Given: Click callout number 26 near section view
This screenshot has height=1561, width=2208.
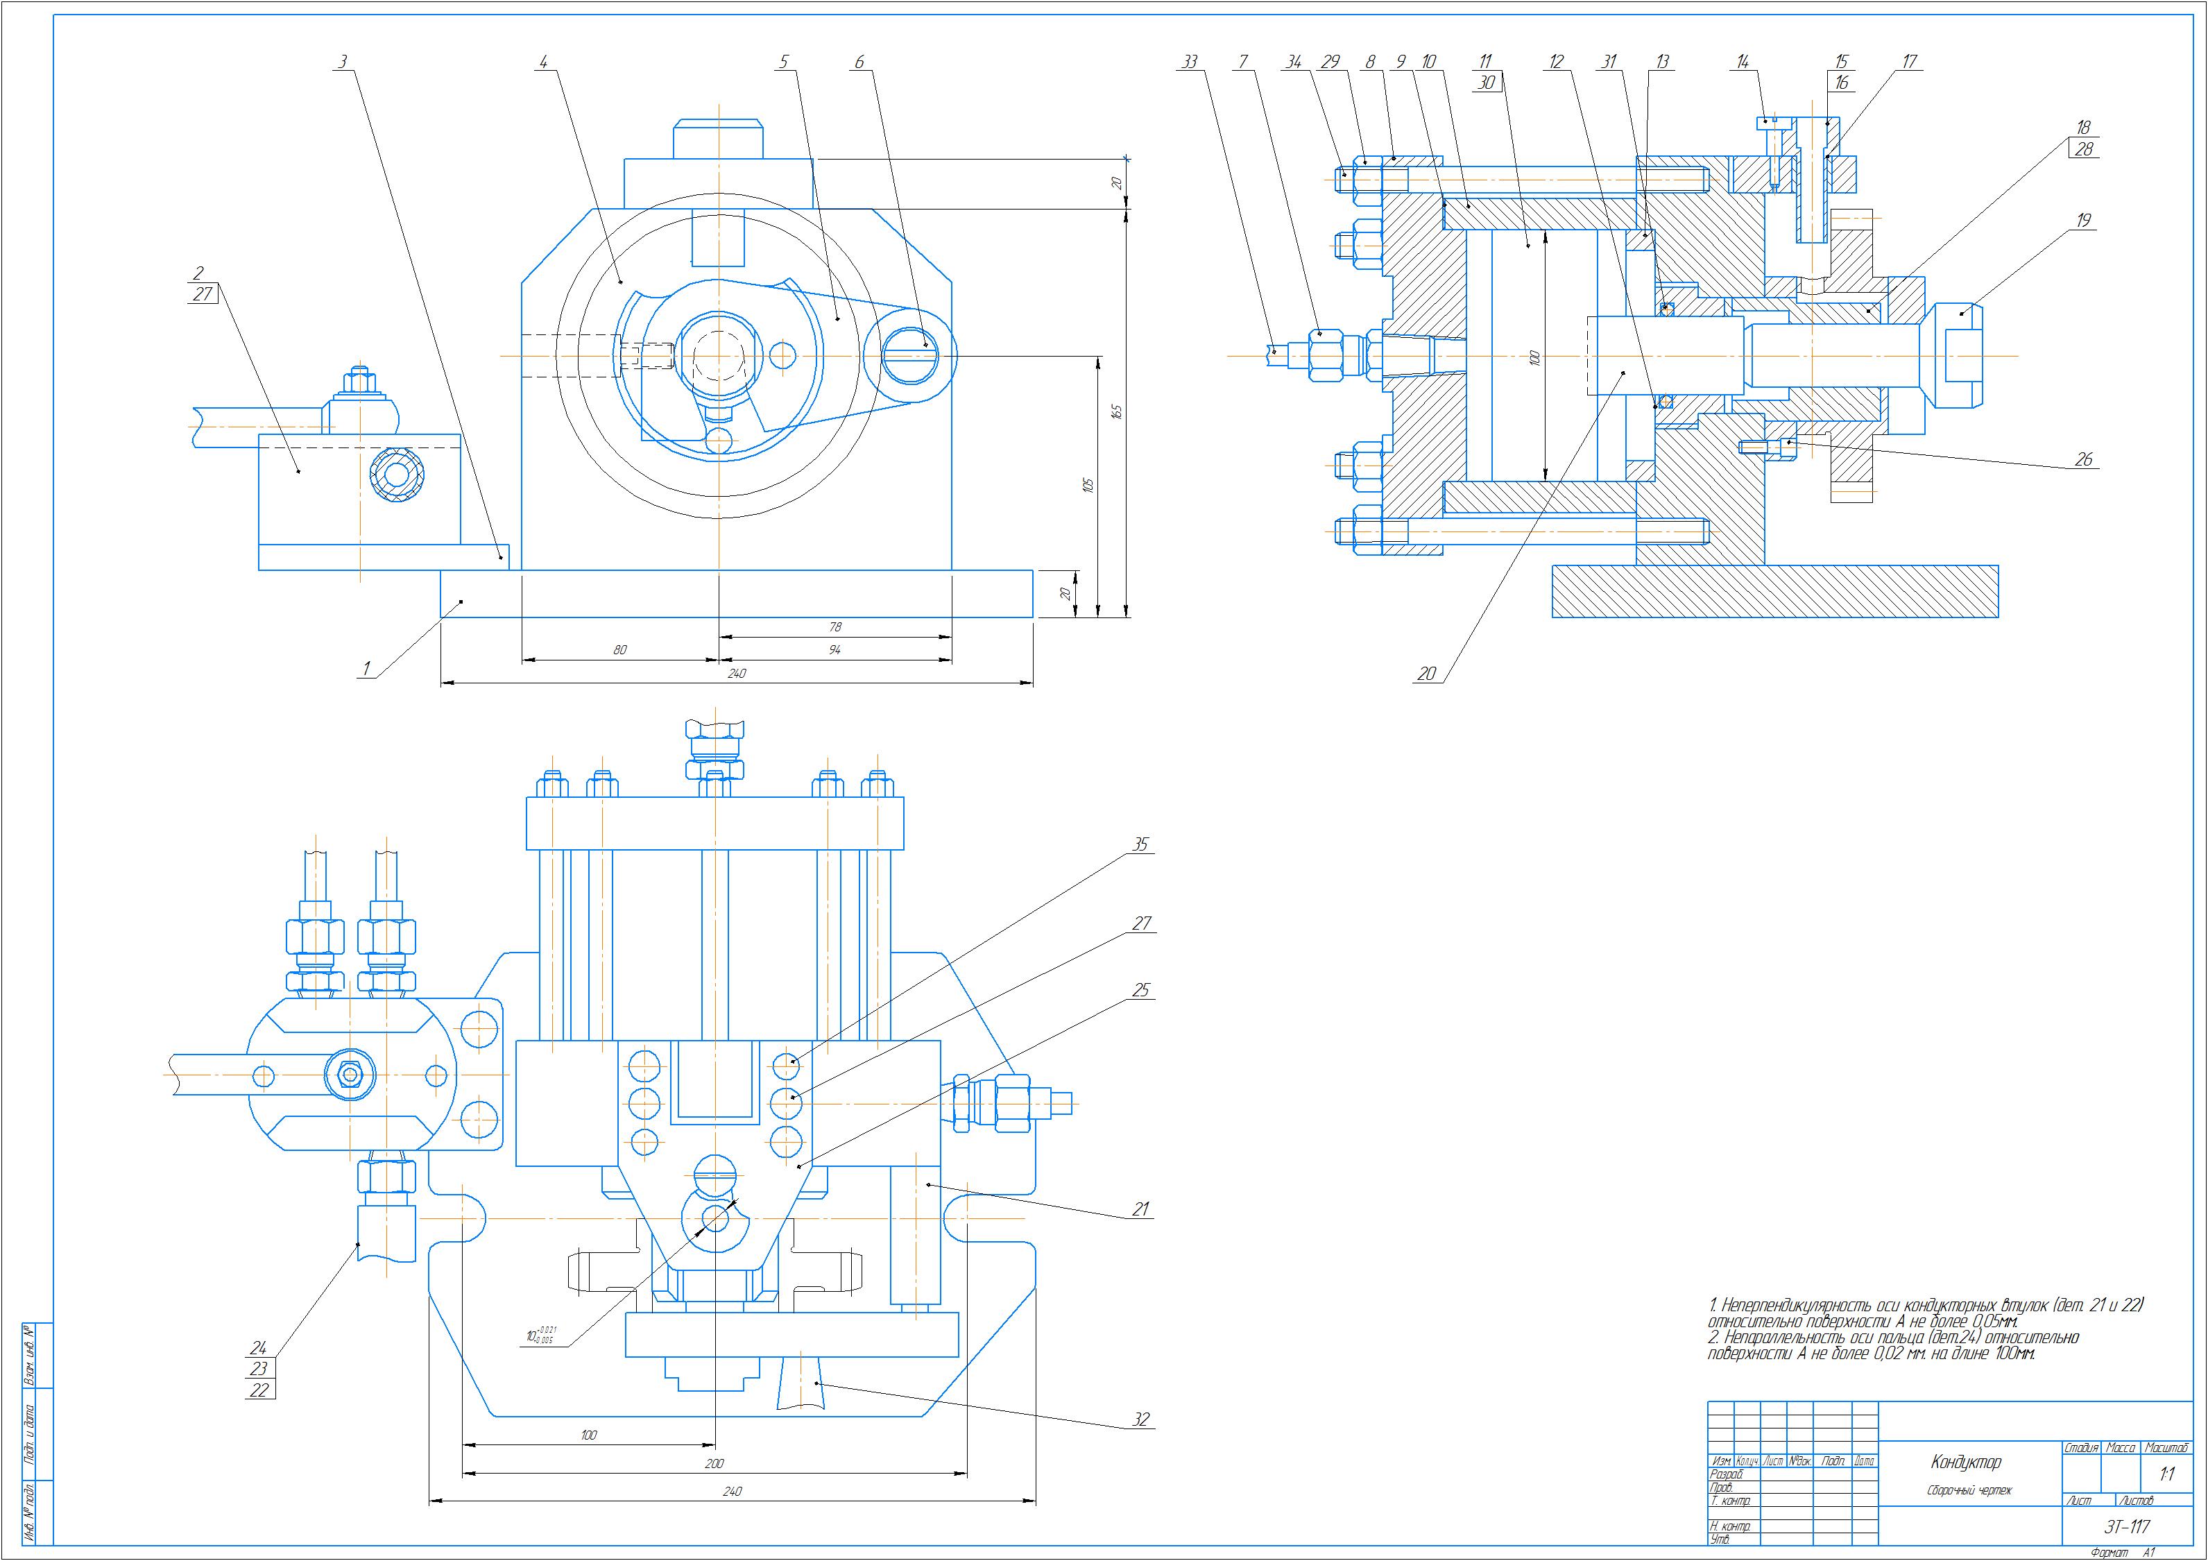Looking at the screenshot, I should point(2083,460).
